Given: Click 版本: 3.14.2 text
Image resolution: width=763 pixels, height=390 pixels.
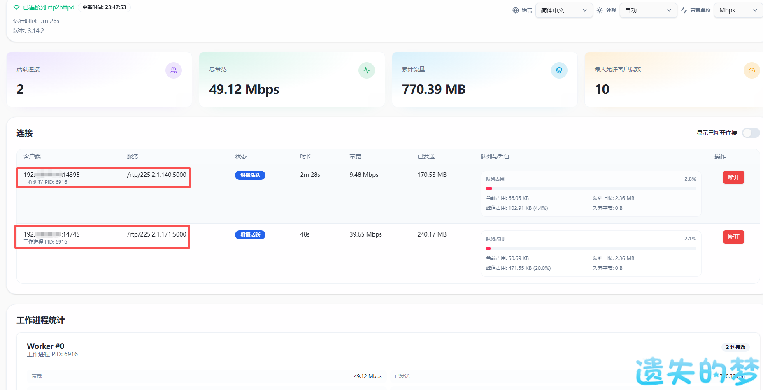Looking at the screenshot, I should (28, 31).
